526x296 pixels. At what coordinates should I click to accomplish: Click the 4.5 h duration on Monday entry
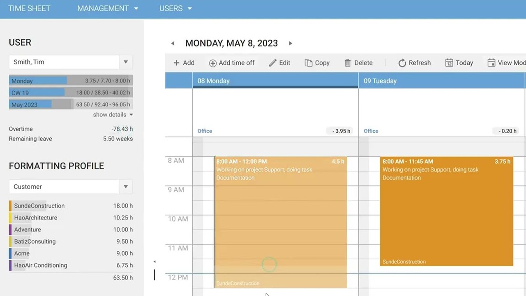338,162
